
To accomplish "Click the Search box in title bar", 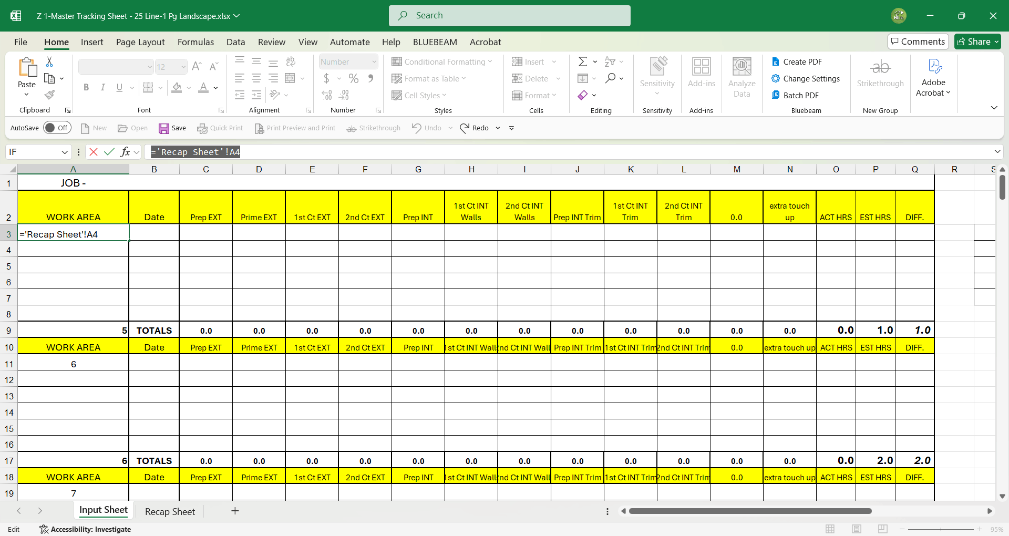I will point(509,16).
